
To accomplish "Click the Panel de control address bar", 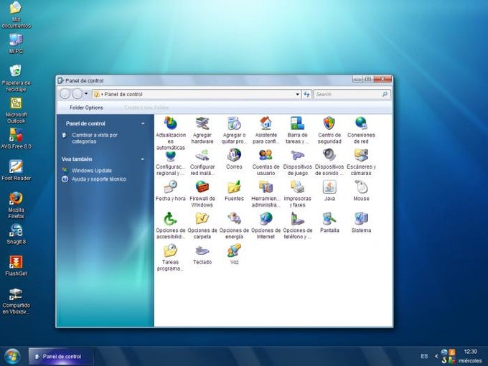I will pos(197,94).
